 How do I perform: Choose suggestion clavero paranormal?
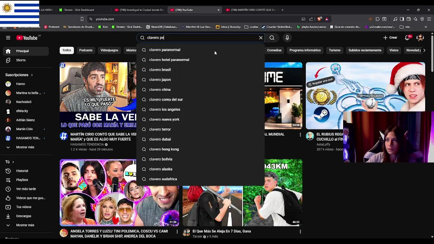[200, 50]
